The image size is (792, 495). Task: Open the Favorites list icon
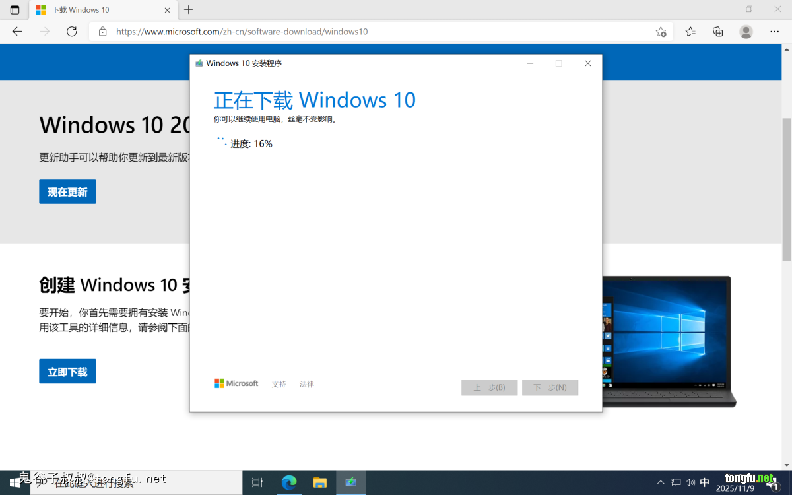click(690, 32)
